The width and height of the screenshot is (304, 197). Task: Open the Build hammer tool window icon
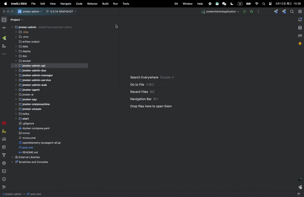point(4,155)
